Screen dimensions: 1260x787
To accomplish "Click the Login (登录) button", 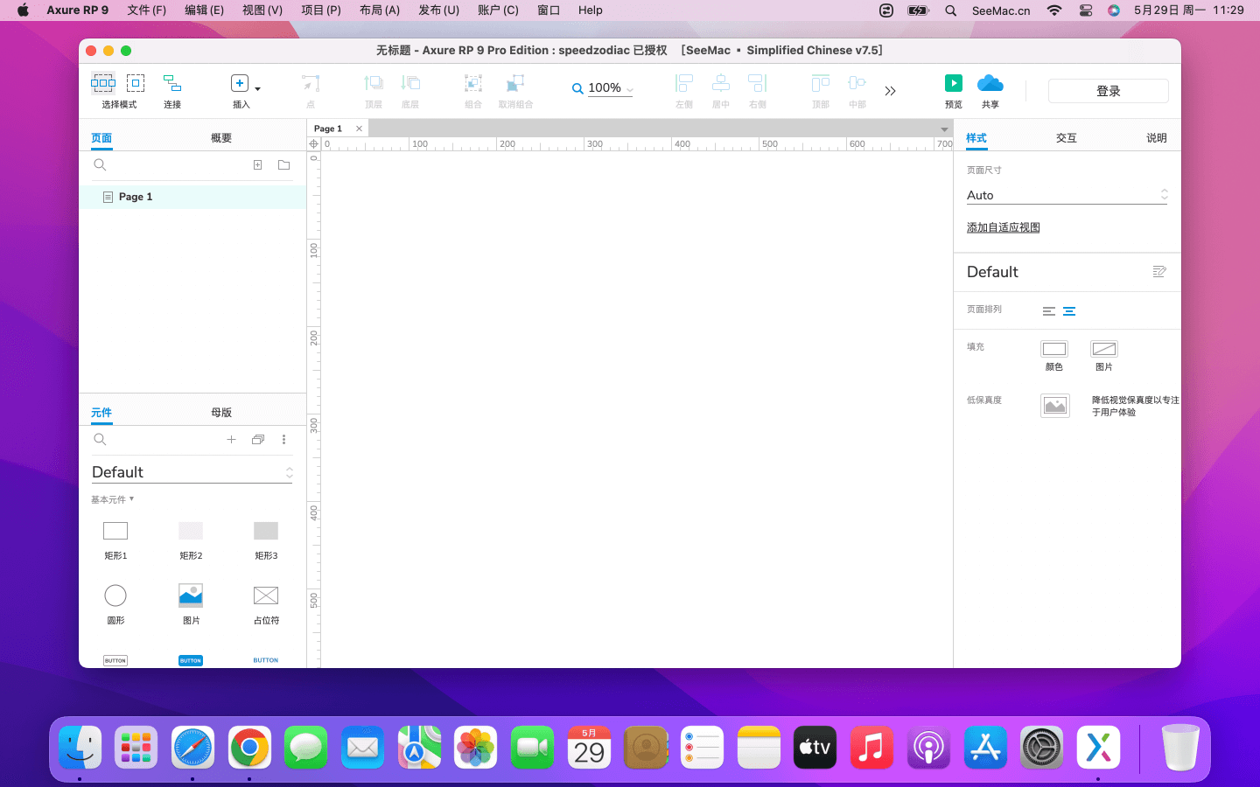I will pos(1108,91).
